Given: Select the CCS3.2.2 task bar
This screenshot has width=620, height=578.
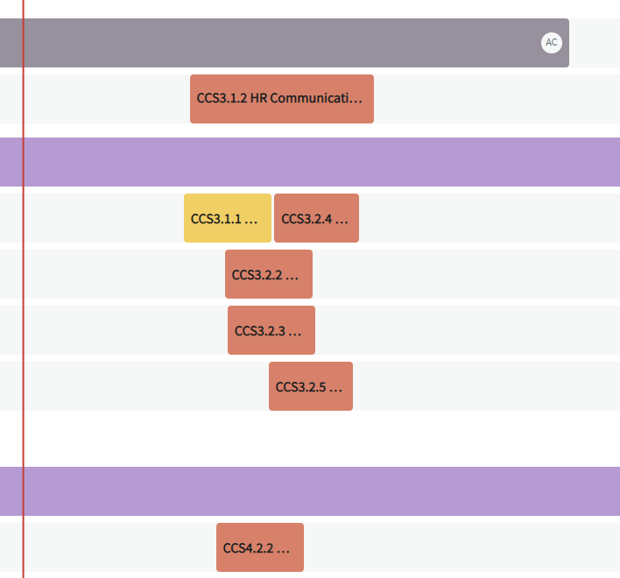Looking at the screenshot, I should coord(269,274).
